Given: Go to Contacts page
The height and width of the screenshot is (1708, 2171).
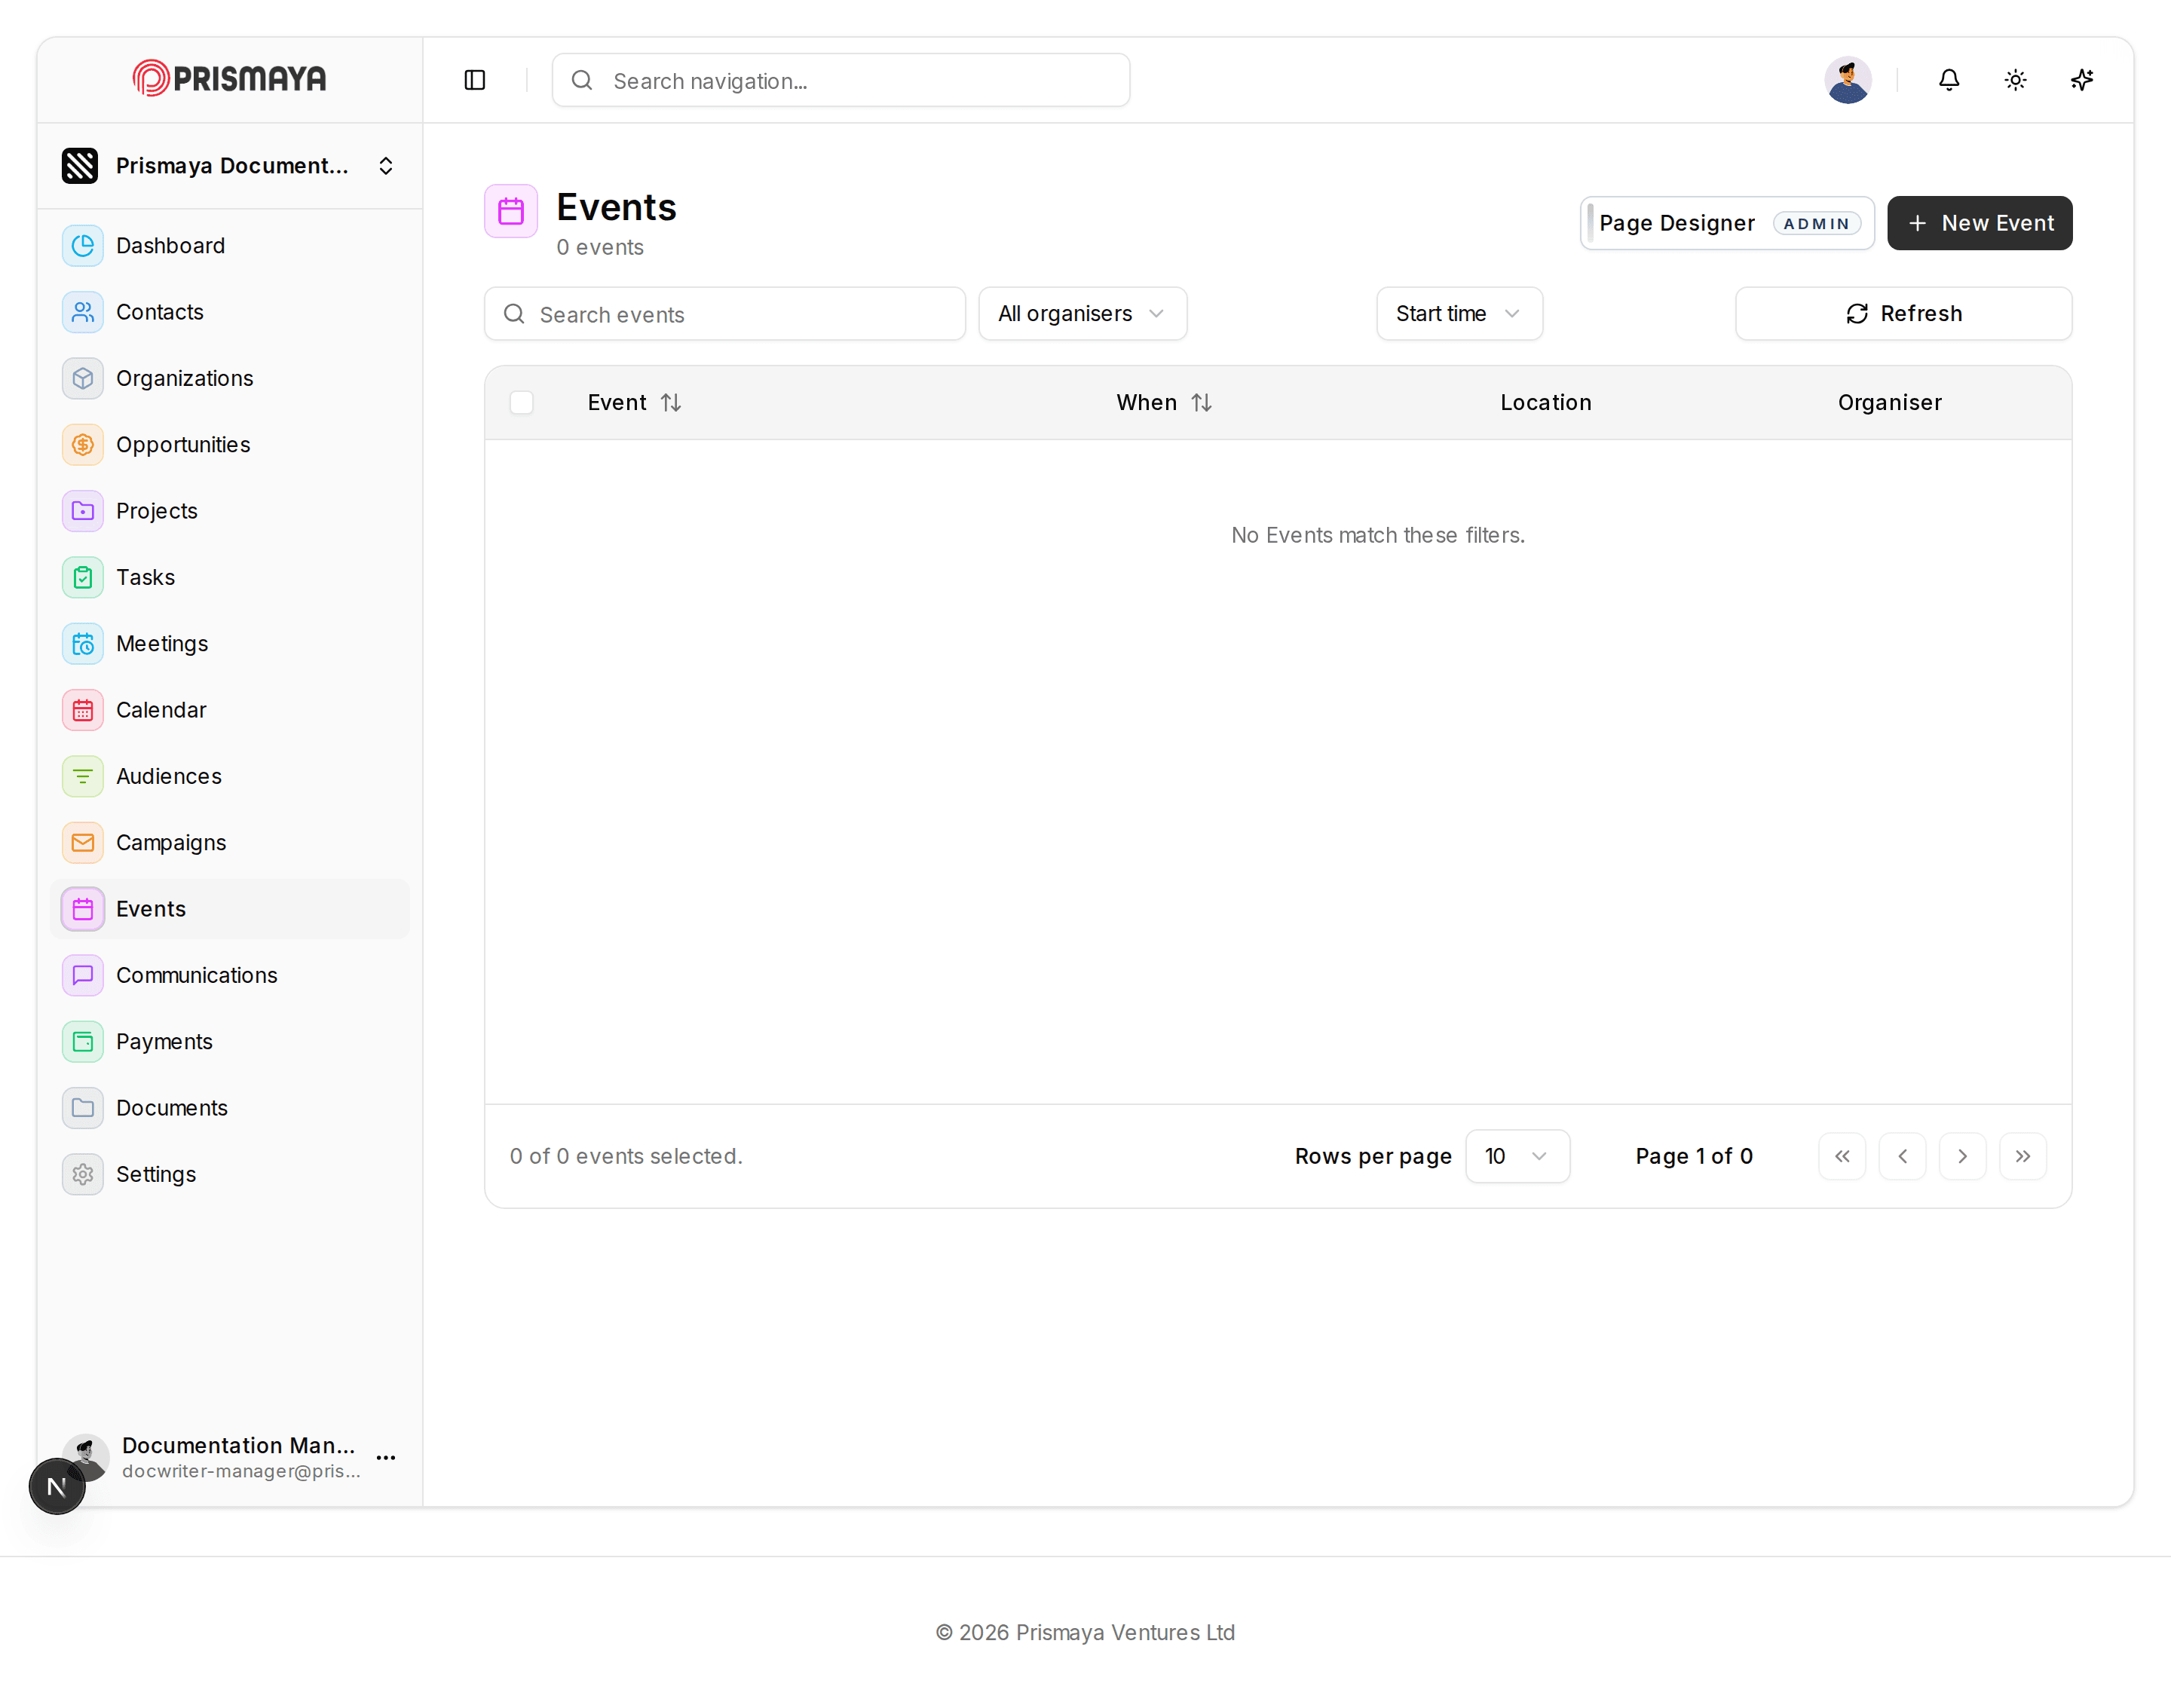Looking at the screenshot, I should (230, 312).
